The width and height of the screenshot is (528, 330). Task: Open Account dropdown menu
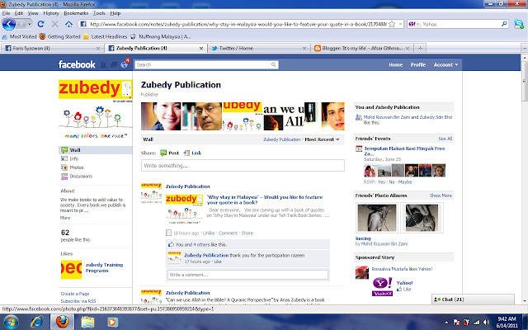coord(445,64)
